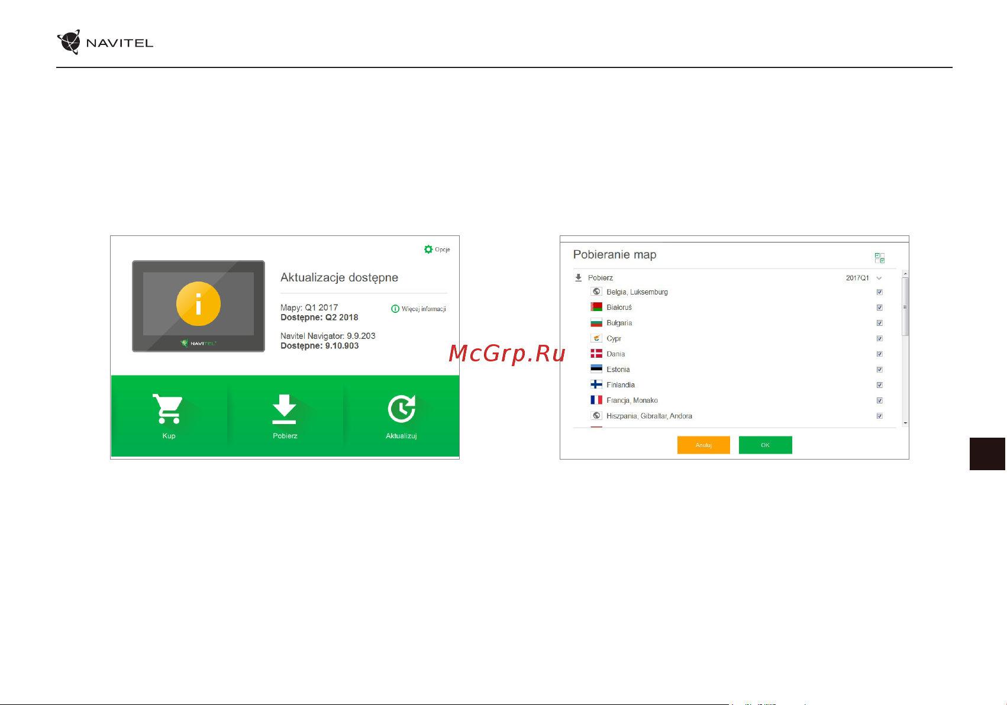The image size is (1007, 705).
Task: Uncheck Dania map checkbox
Action: click(880, 354)
